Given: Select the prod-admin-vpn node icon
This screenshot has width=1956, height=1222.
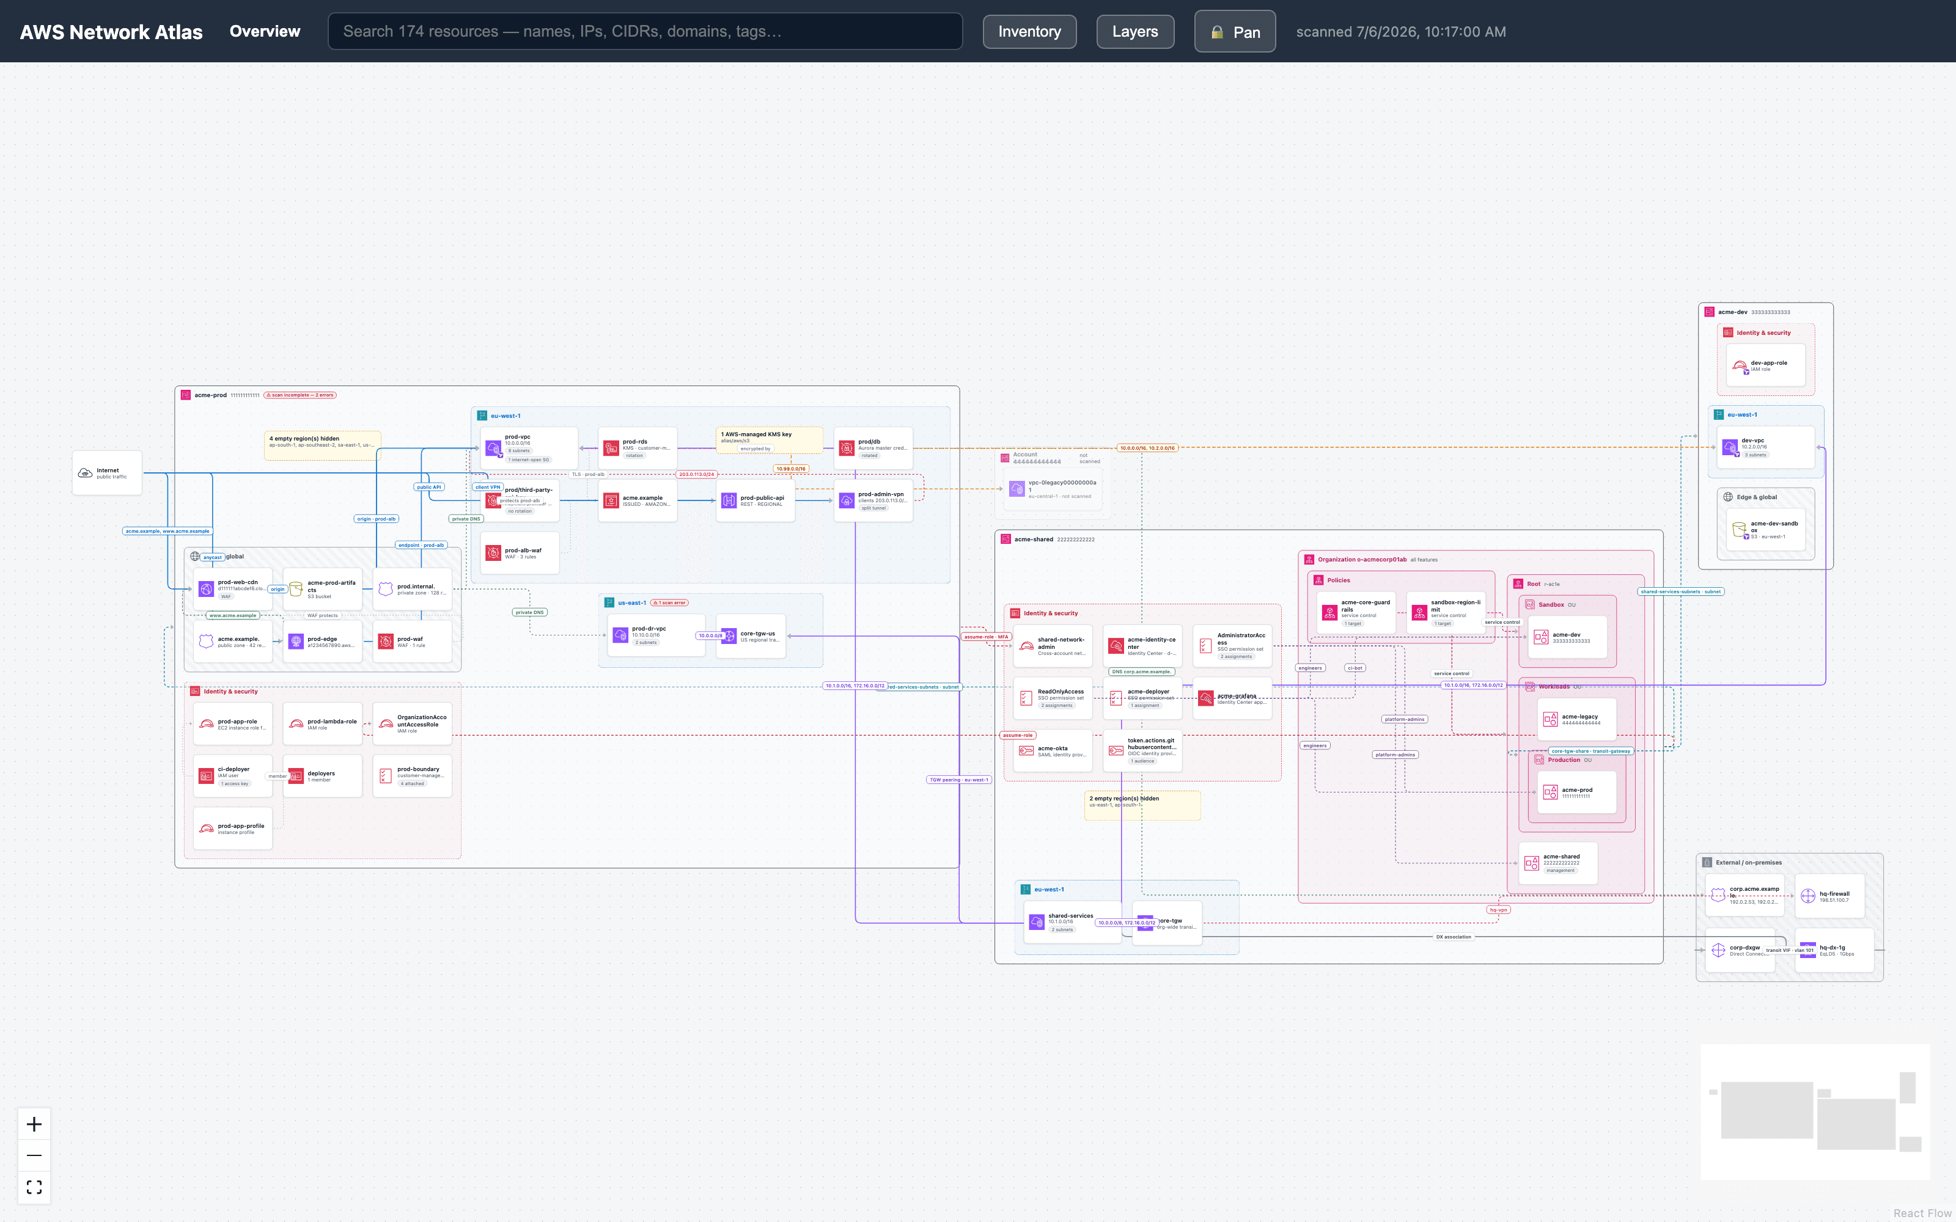Looking at the screenshot, I should [846, 500].
